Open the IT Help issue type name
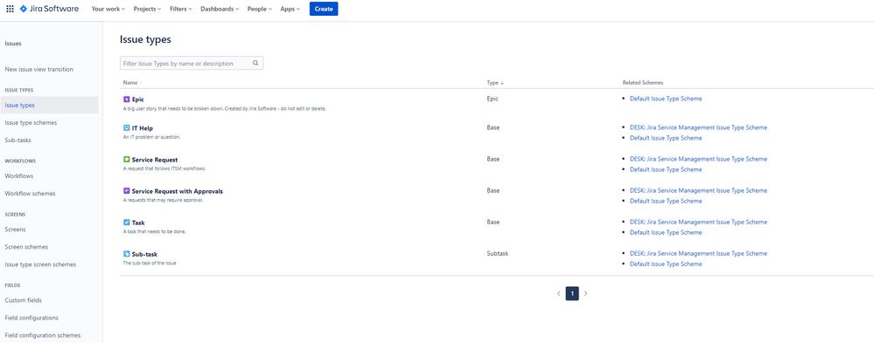The image size is (874, 343). point(142,128)
